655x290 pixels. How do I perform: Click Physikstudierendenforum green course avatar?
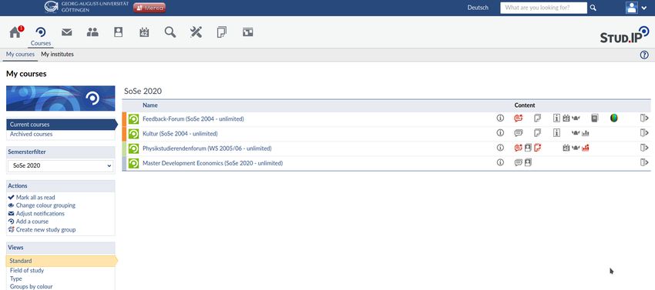click(133, 148)
